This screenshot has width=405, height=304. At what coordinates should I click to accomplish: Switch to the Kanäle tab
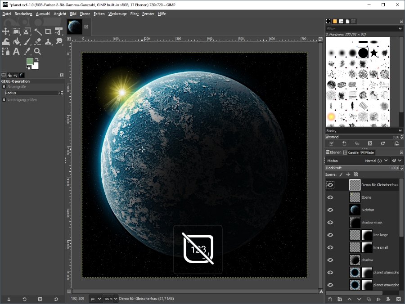point(351,152)
